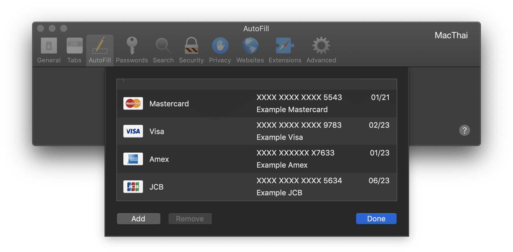This screenshot has height=252, width=513.
Task: Switch to the Tabs tab label
Action: pyautogui.click(x=74, y=60)
